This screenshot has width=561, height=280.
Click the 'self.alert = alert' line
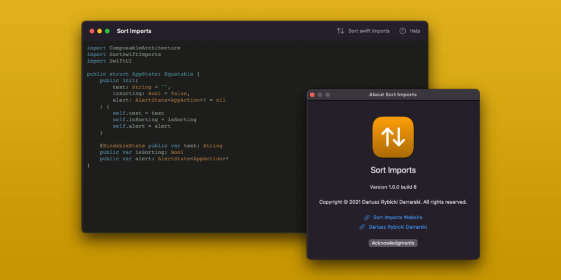pyautogui.click(x=142, y=126)
